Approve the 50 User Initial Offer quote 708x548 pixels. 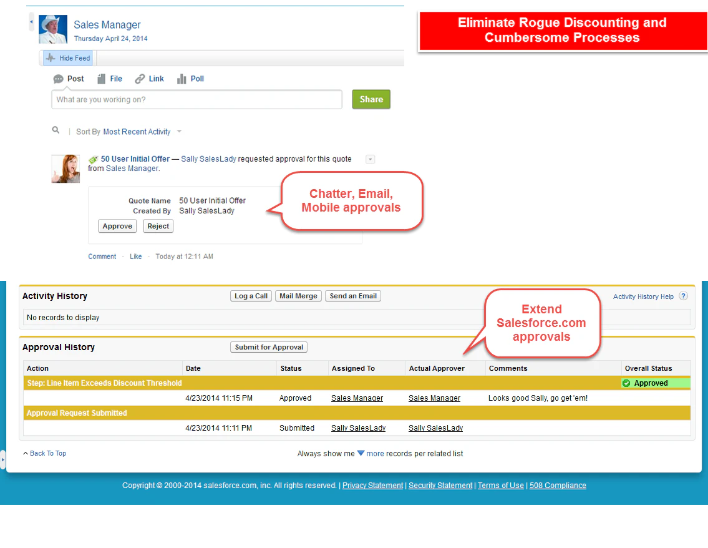coord(117,226)
